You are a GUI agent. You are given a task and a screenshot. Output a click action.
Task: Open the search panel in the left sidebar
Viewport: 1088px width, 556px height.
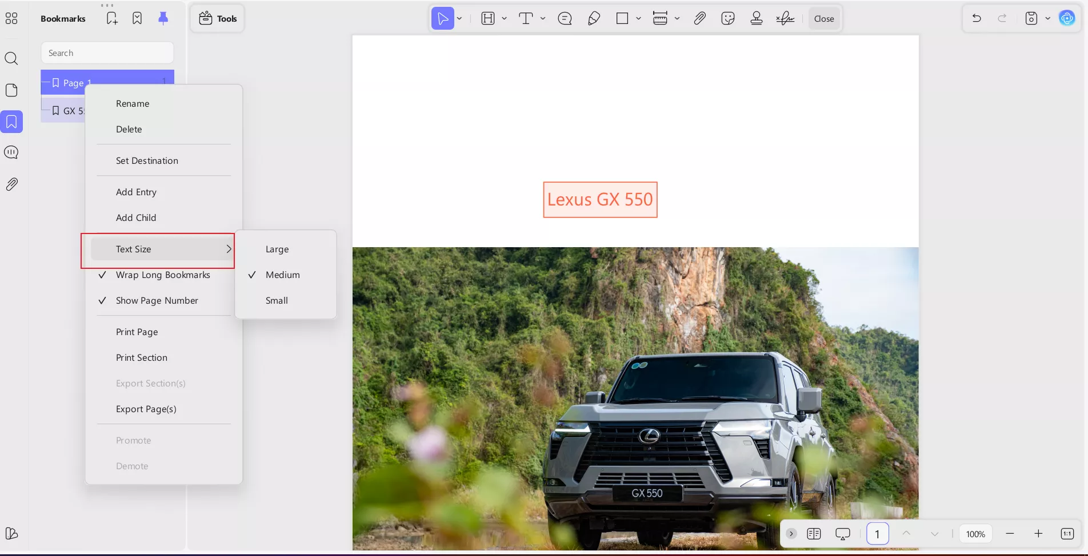click(x=11, y=58)
